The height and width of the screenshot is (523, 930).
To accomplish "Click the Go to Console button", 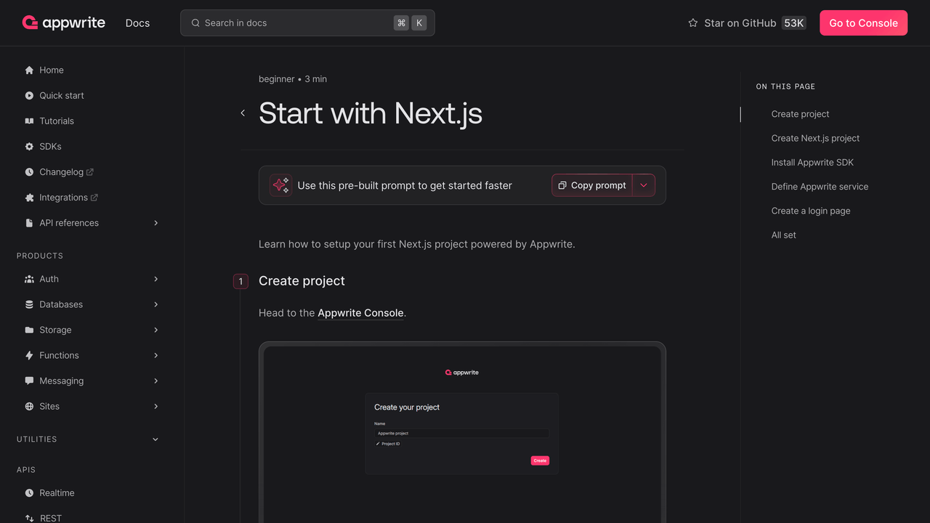I will (863, 23).
